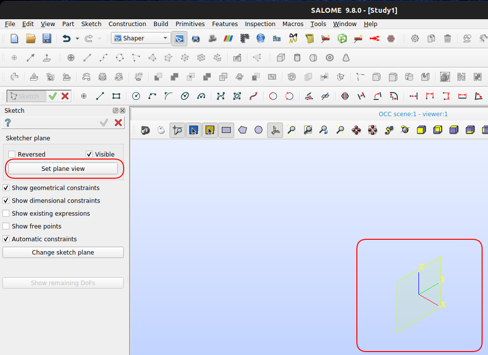Open Sketch panel help question mark
Image resolution: width=488 pixels, height=355 pixels.
[x=8, y=123]
